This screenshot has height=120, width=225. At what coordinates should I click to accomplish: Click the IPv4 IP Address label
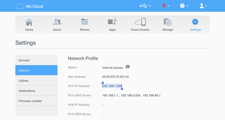pos(79,86)
